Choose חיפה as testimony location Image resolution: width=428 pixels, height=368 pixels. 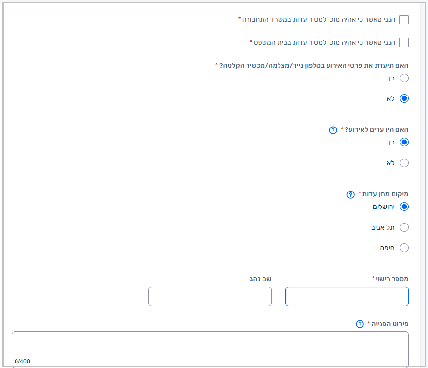[404, 248]
